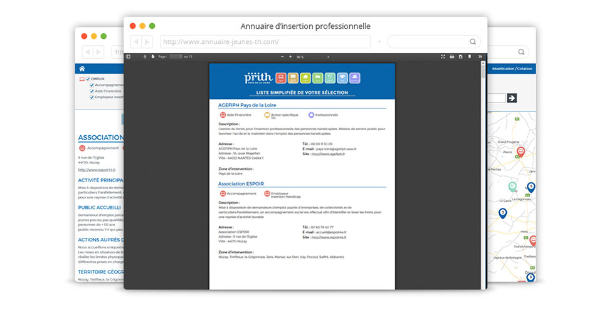Open www.espoir44.fr link in left window
Screen dimensions: 602x313
97,170
